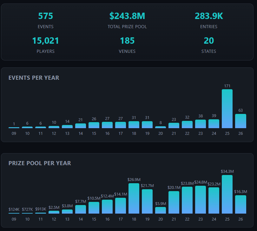
Task: Select the 14-event bar for year 13
Action: click(67, 127)
